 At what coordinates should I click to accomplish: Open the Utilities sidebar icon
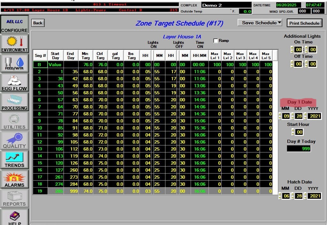coord(14,121)
